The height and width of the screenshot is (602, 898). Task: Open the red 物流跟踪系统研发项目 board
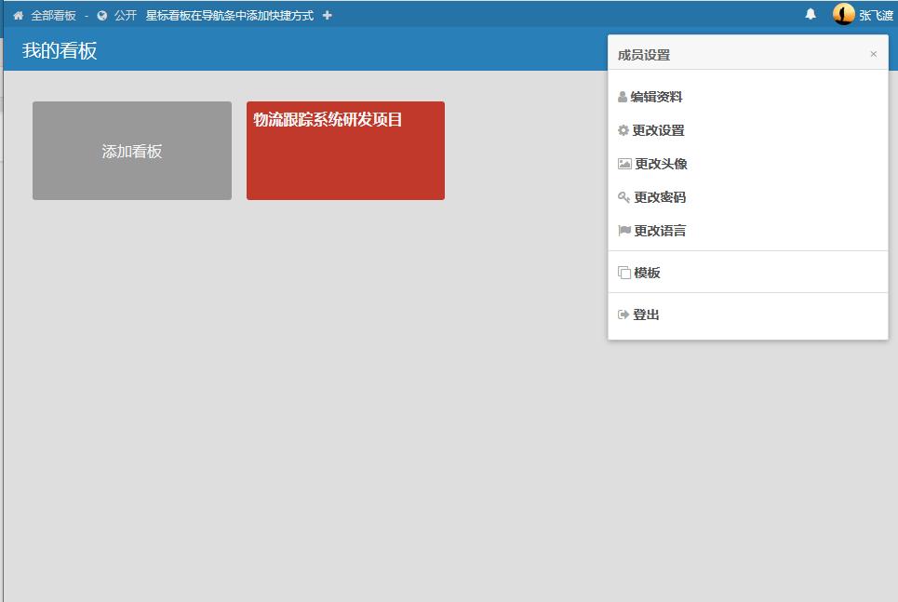(345, 151)
